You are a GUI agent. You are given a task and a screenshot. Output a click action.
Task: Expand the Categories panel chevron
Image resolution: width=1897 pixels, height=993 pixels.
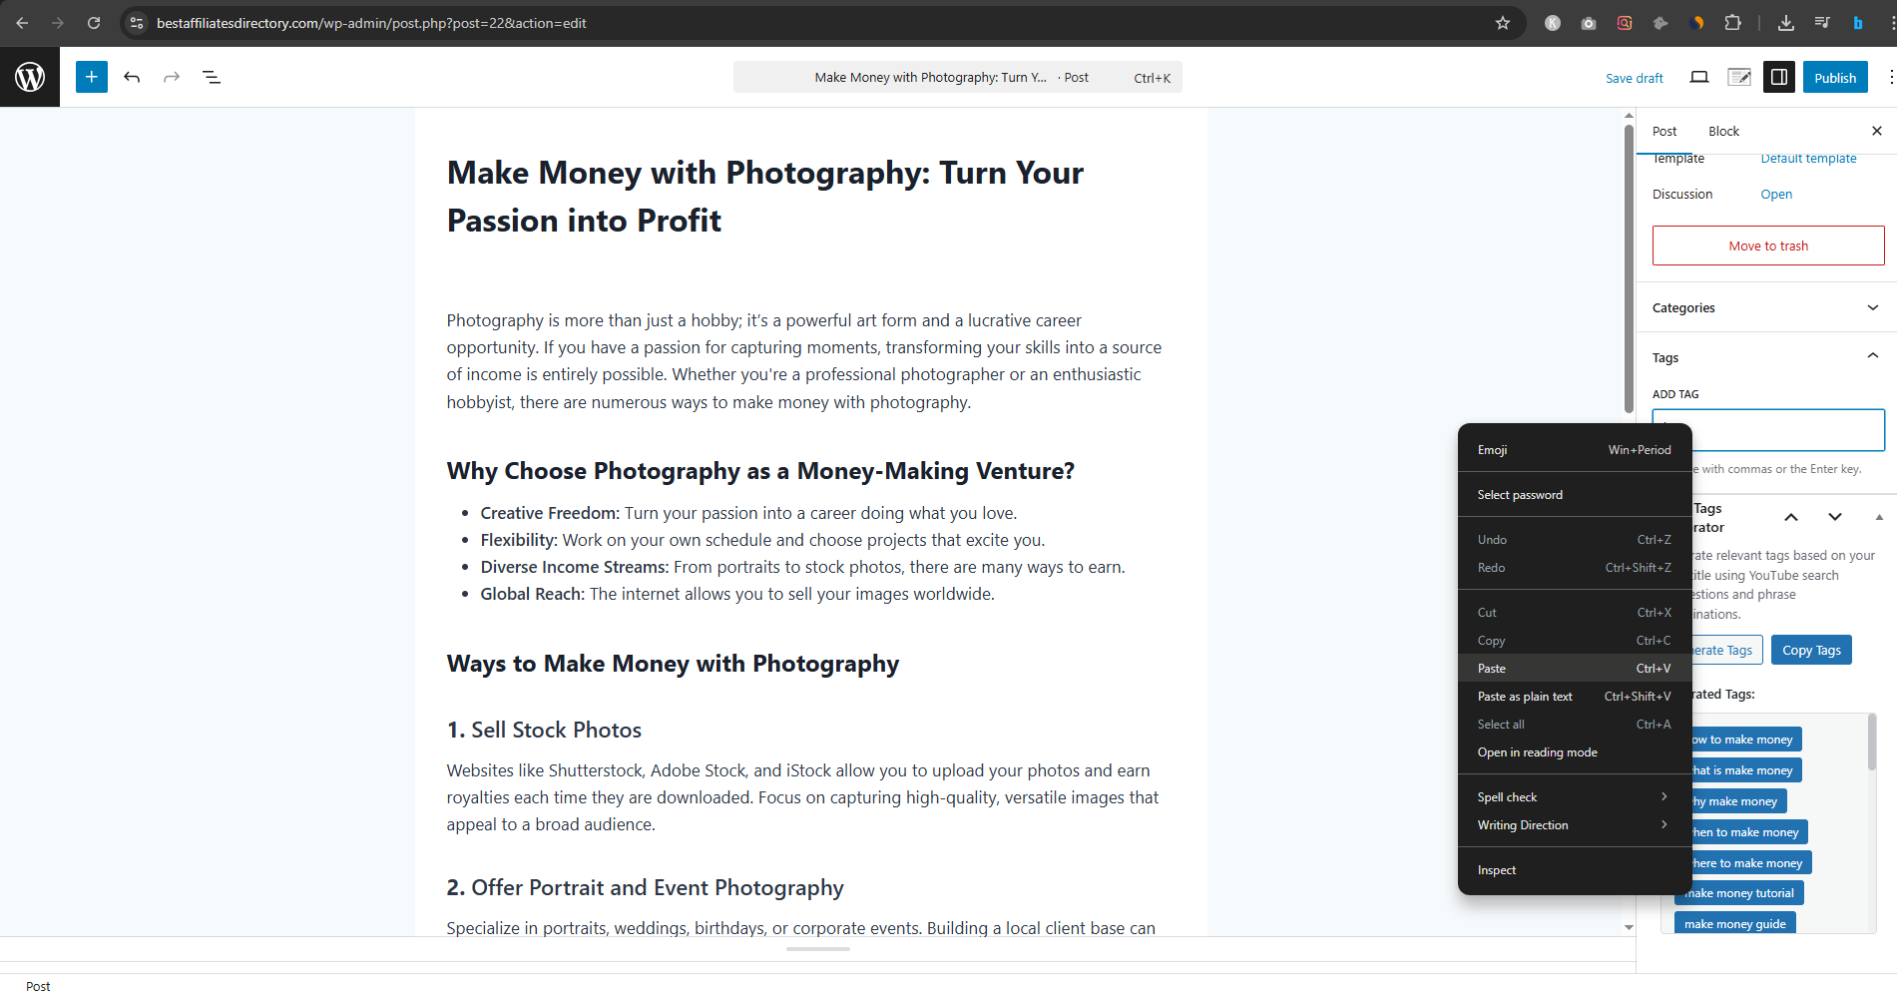1872,307
